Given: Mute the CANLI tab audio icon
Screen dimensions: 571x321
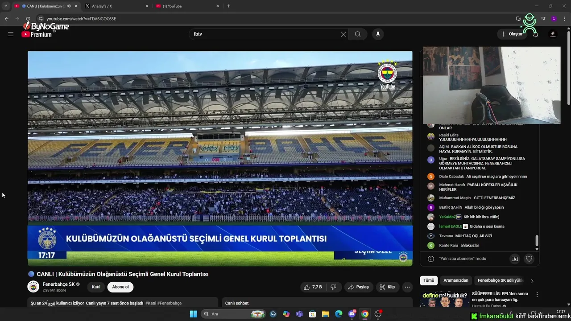Looking at the screenshot, I should pos(69,6).
